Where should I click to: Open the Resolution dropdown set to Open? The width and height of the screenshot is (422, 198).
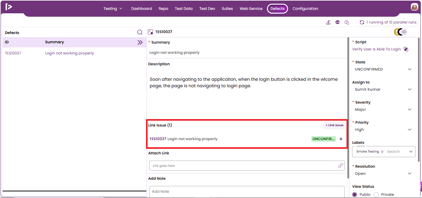pyautogui.click(x=384, y=174)
